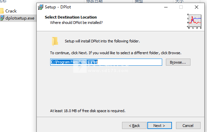Click inside the destination folder path field
Viewport: 207px width, 132px height.
tap(106, 62)
